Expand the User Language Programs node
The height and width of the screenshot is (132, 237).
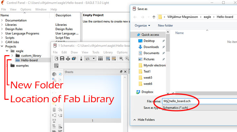point(2,34)
